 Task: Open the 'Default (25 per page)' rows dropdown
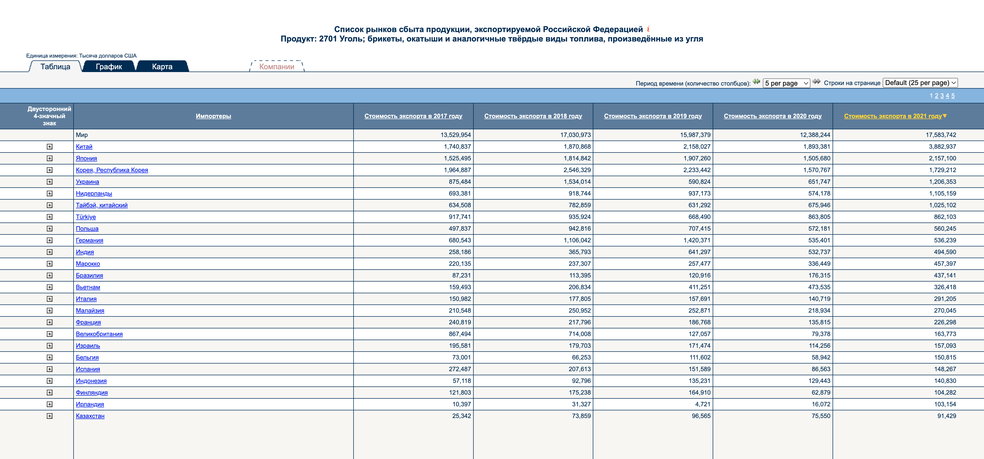tap(920, 82)
